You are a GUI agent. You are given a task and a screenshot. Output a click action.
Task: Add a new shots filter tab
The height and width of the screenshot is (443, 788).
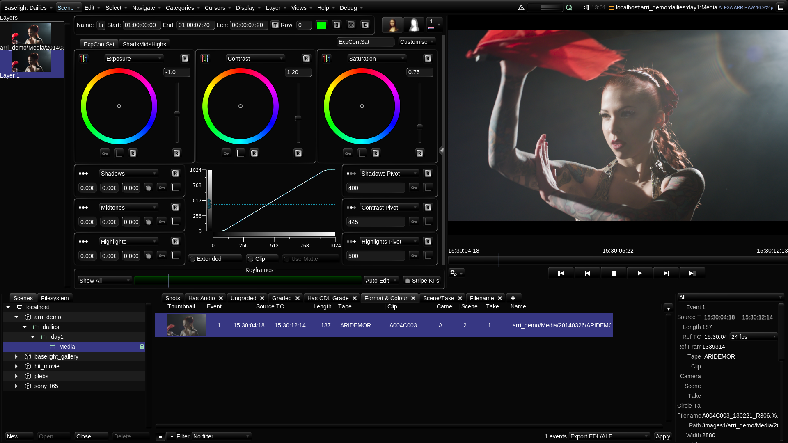513,298
